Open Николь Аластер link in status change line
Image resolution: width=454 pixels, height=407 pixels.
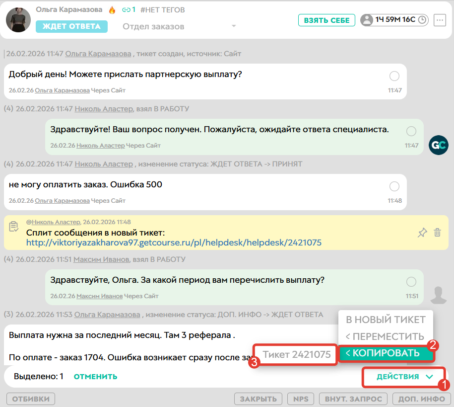point(104,164)
